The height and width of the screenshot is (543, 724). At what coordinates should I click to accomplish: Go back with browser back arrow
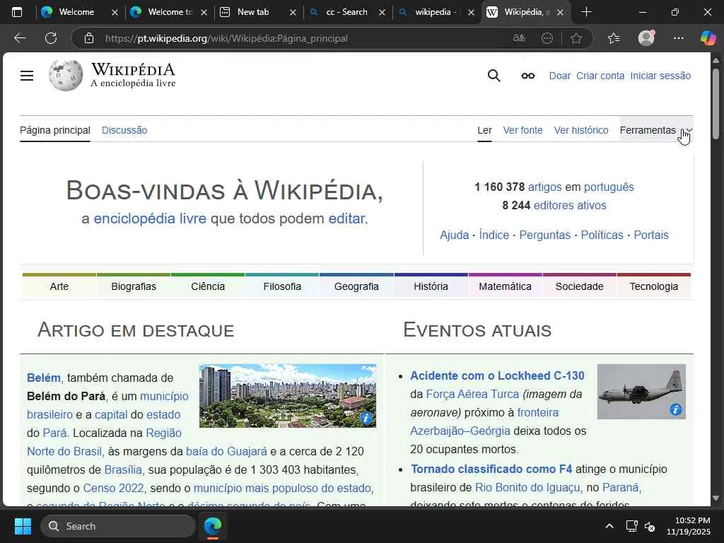[19, 38]
